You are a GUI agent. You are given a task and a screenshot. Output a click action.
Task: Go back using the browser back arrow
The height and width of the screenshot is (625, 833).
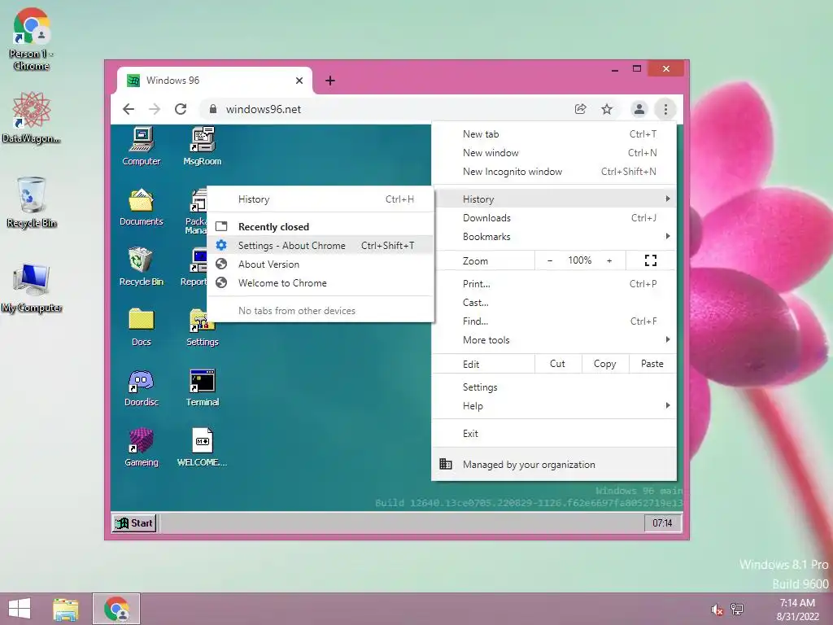click(129, 109)
